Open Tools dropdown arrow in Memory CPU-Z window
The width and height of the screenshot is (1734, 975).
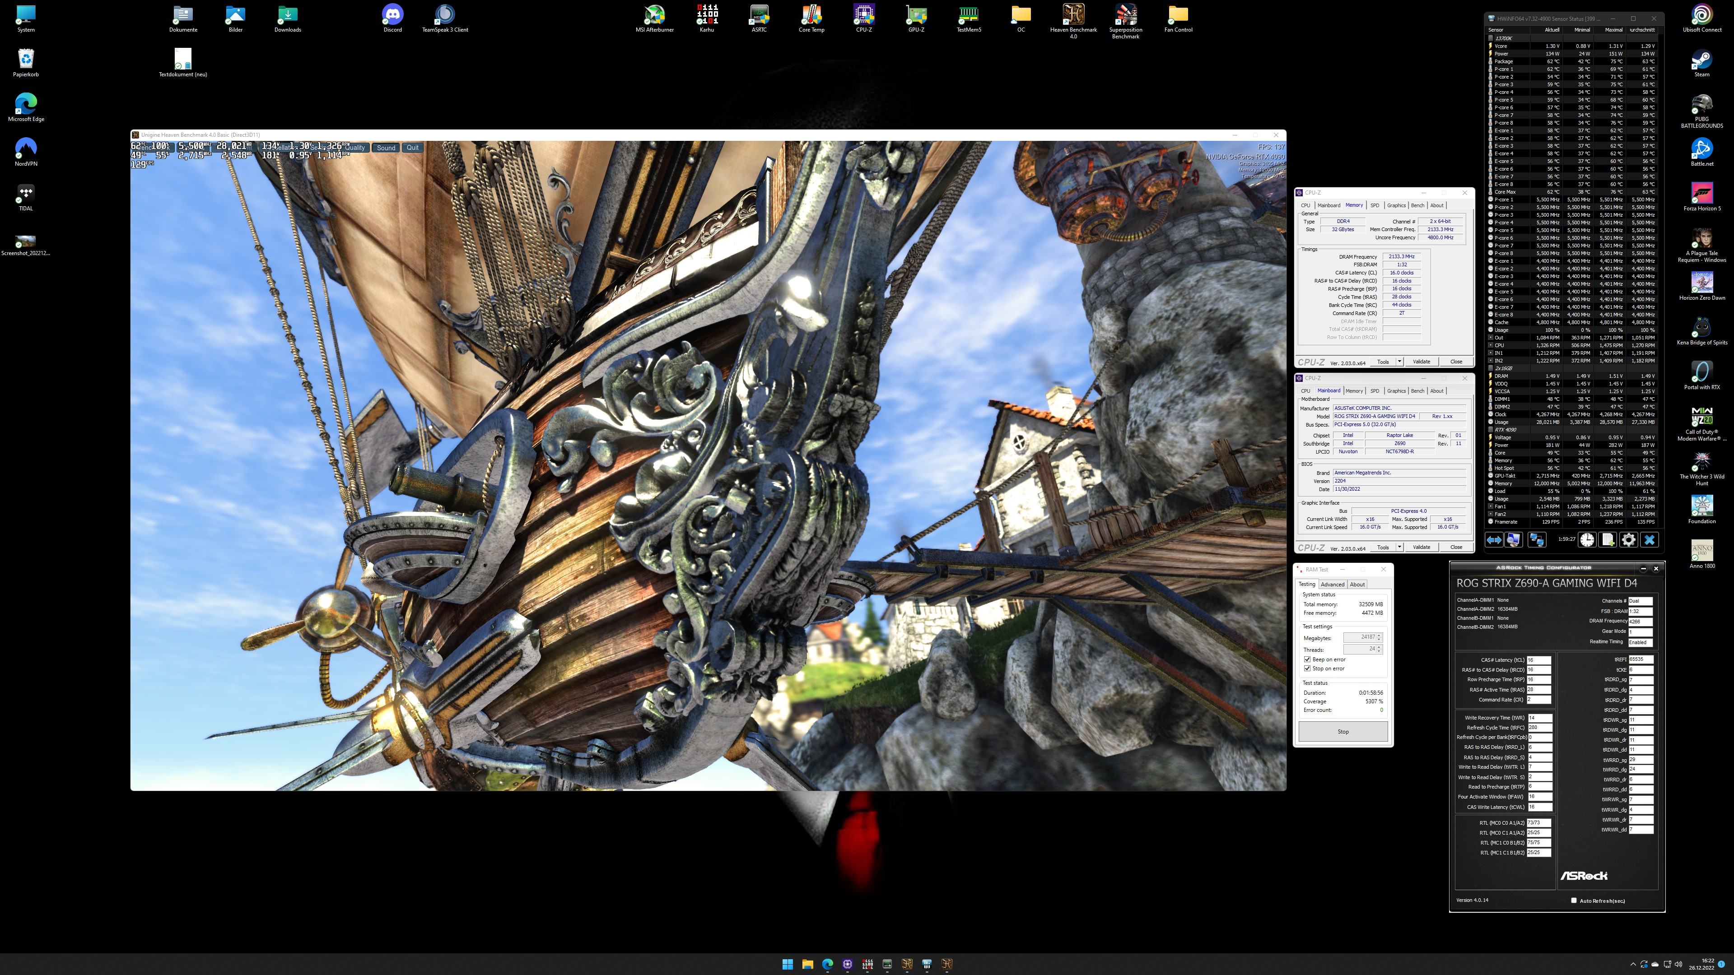pos(1399,362)
